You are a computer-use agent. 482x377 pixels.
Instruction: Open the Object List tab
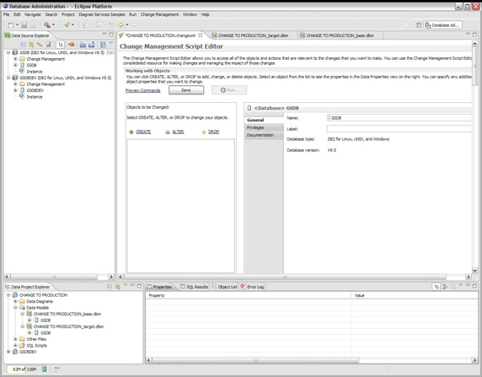[225, 287]
